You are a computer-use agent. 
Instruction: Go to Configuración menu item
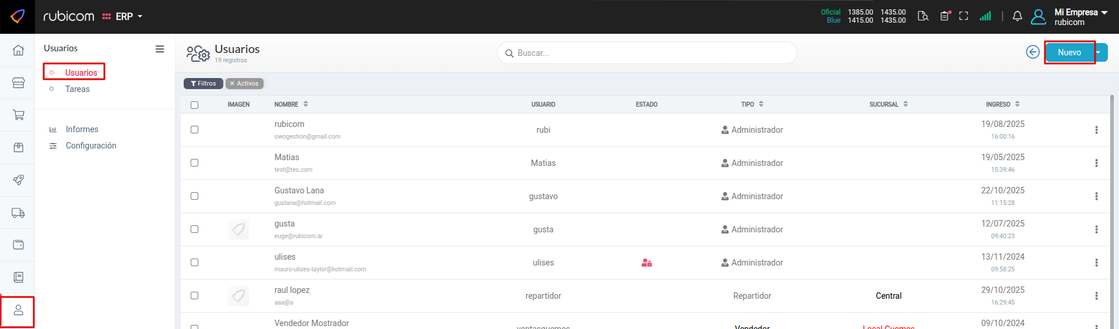[x=90, y=146]
